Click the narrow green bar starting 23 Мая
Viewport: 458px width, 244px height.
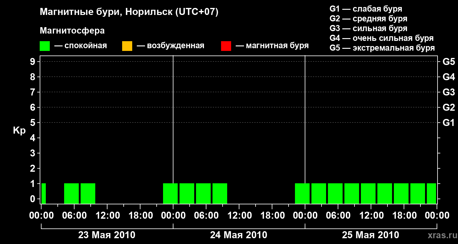(44, 193)
